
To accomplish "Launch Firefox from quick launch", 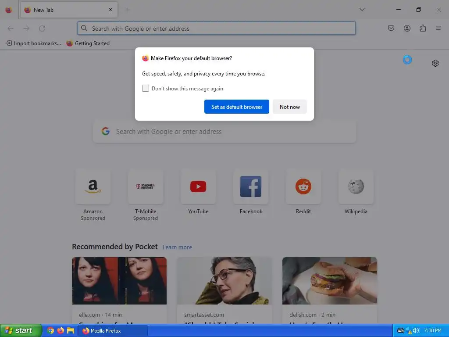I will click(61, 330).
